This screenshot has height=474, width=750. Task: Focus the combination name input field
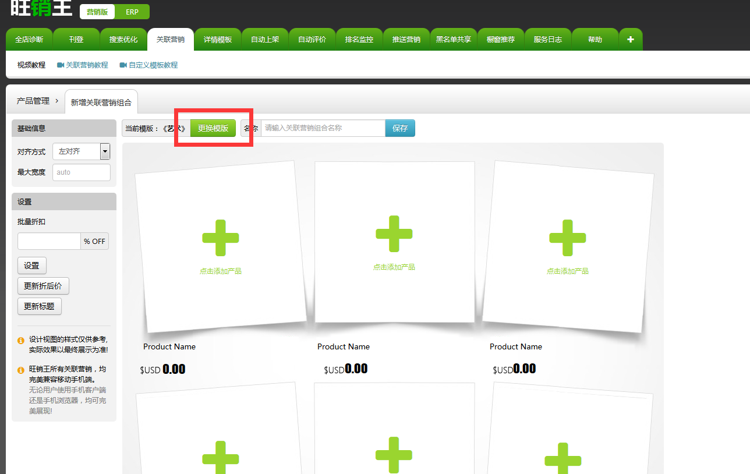point(323,128)
